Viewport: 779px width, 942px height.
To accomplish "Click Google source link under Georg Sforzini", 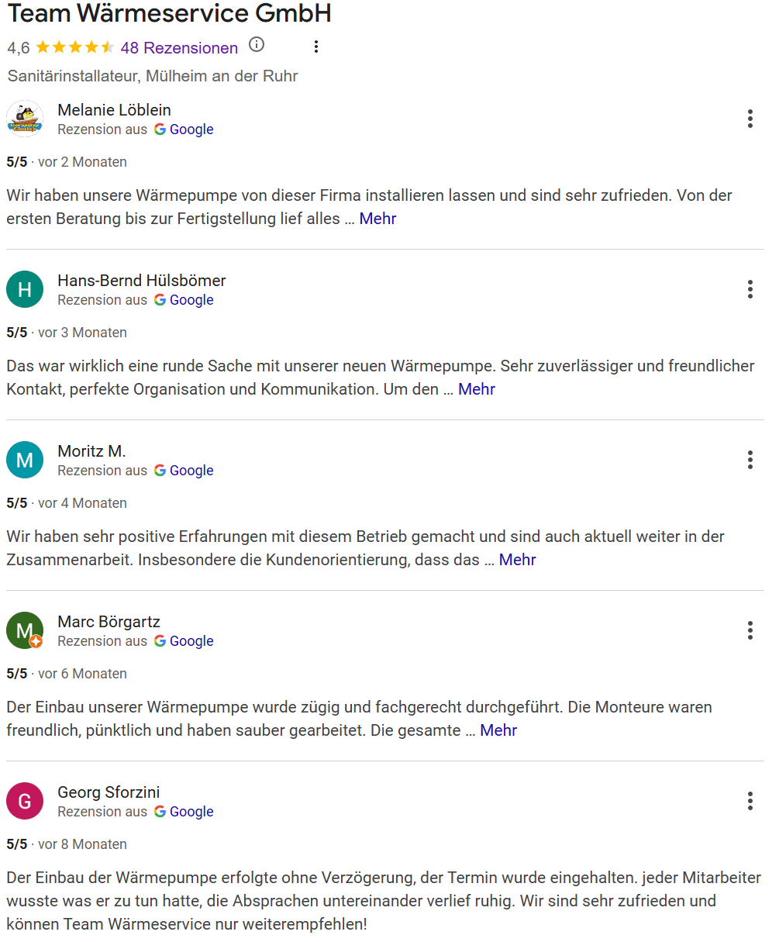I will pyautogui.click(x=184, y=812).
